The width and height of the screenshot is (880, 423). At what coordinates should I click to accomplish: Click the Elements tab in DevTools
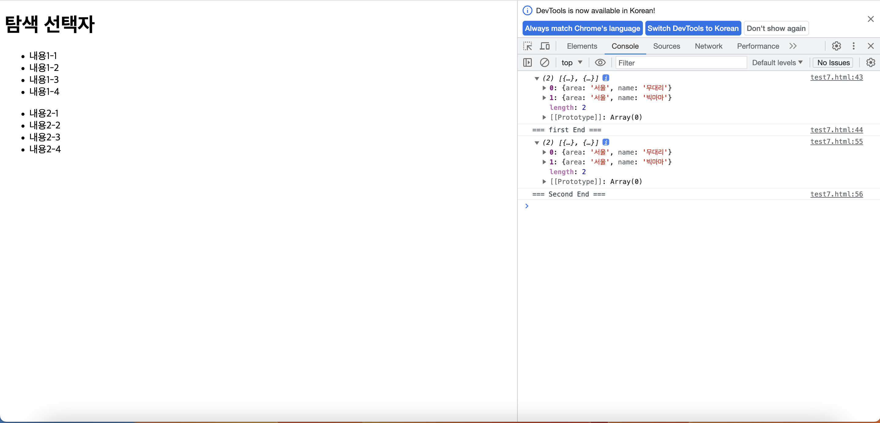pos(581,46)
